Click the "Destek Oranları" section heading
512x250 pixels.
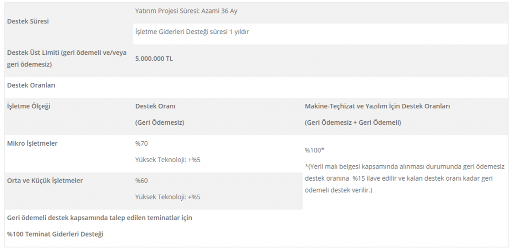click(31, 85)
